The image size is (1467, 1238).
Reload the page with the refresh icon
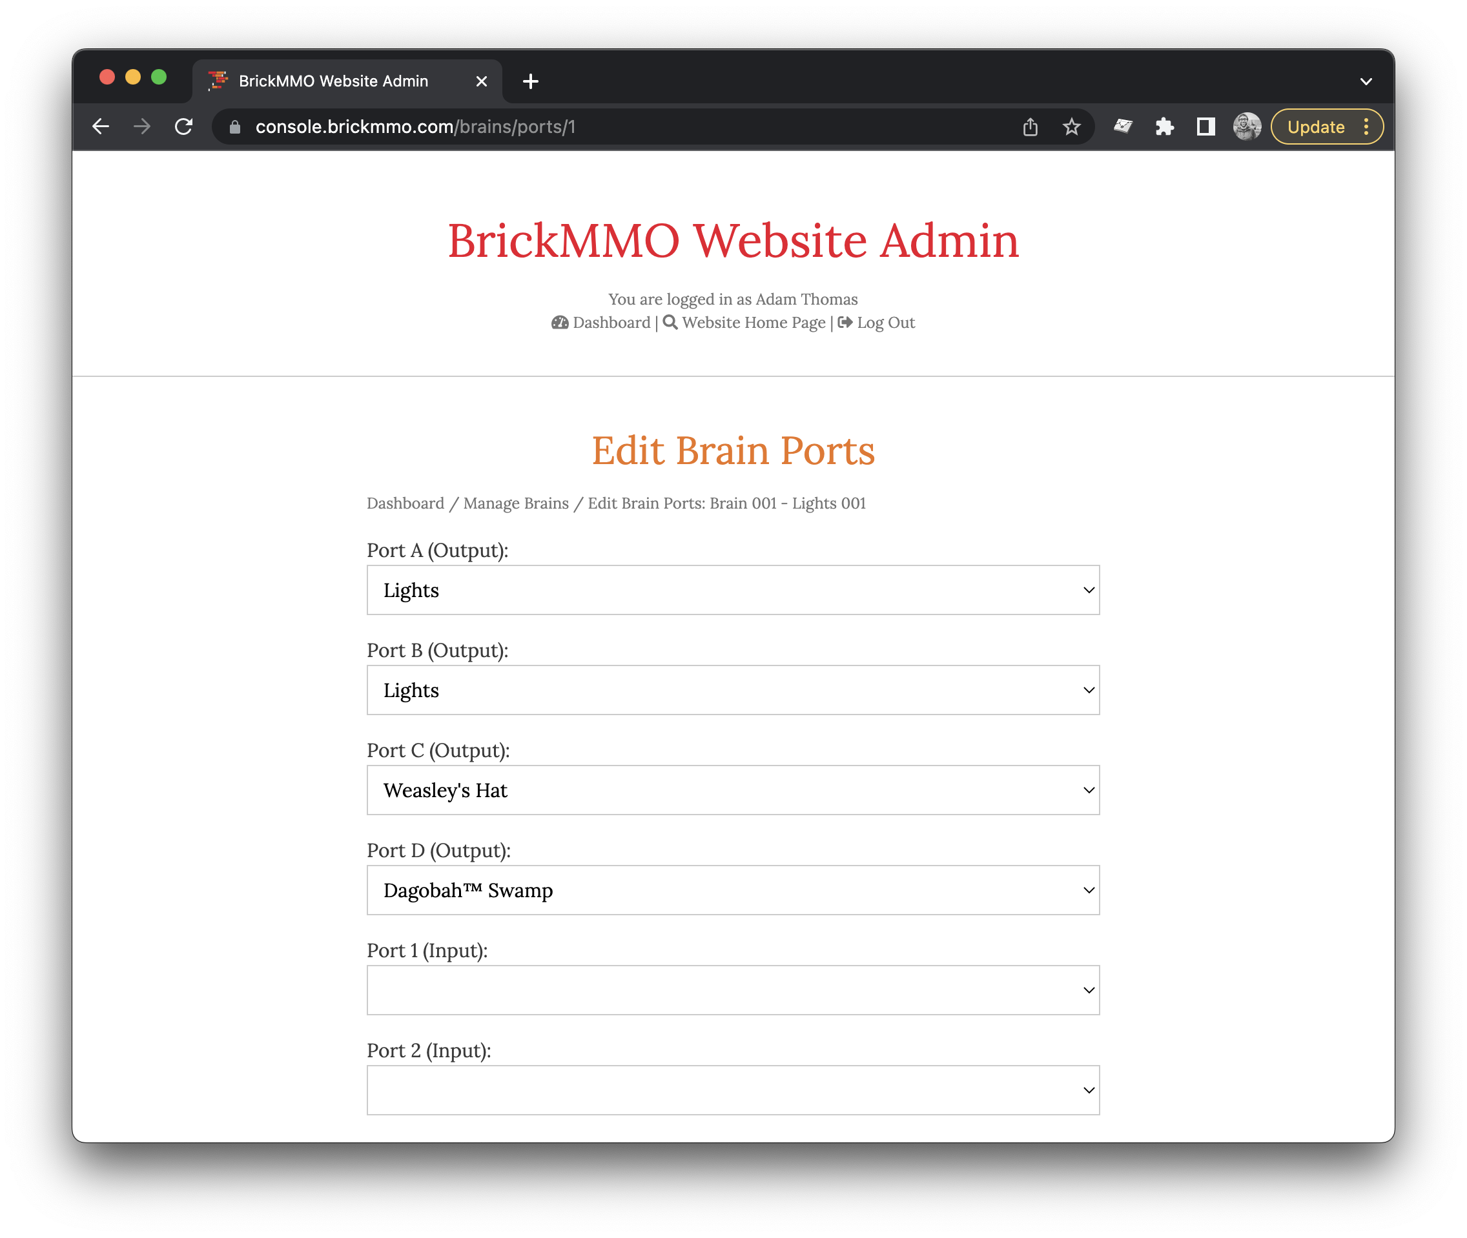click(x=184, y=127)
